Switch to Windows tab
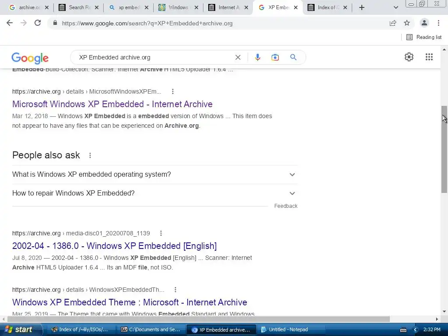The width and height of the screenshot is (448, 336). [x=175, y=7]
